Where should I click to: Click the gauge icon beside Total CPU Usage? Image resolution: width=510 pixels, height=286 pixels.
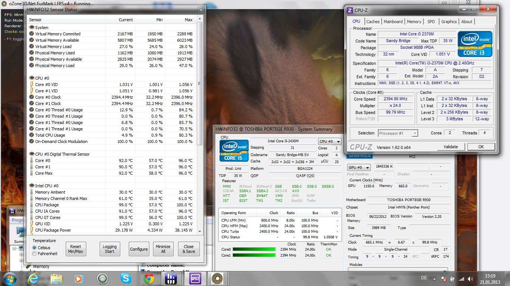pyautogui.click(x=32, y=135)
